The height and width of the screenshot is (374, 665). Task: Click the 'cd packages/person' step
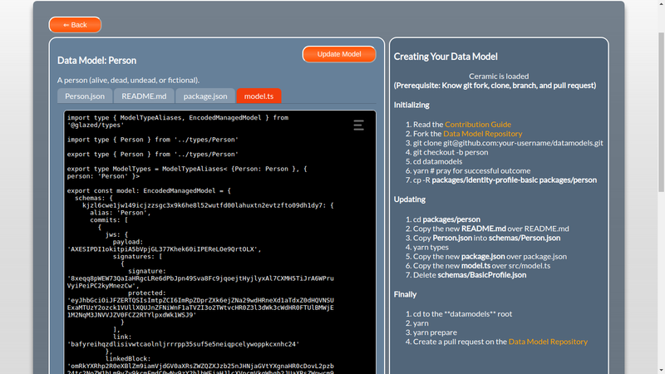[x=446, y=219]
